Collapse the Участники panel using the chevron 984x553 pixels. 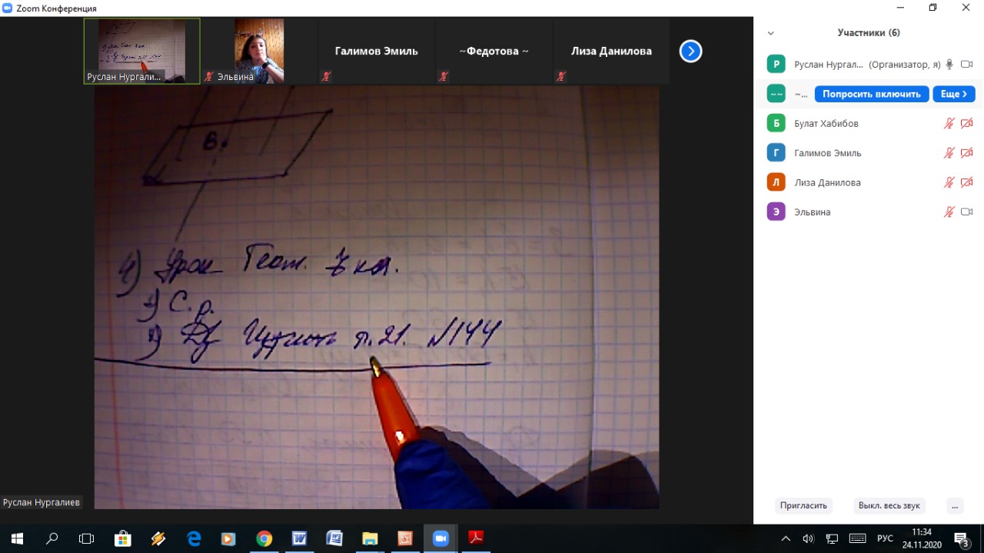point(770,33)
